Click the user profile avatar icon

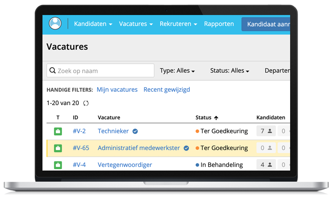coord(55,23)
